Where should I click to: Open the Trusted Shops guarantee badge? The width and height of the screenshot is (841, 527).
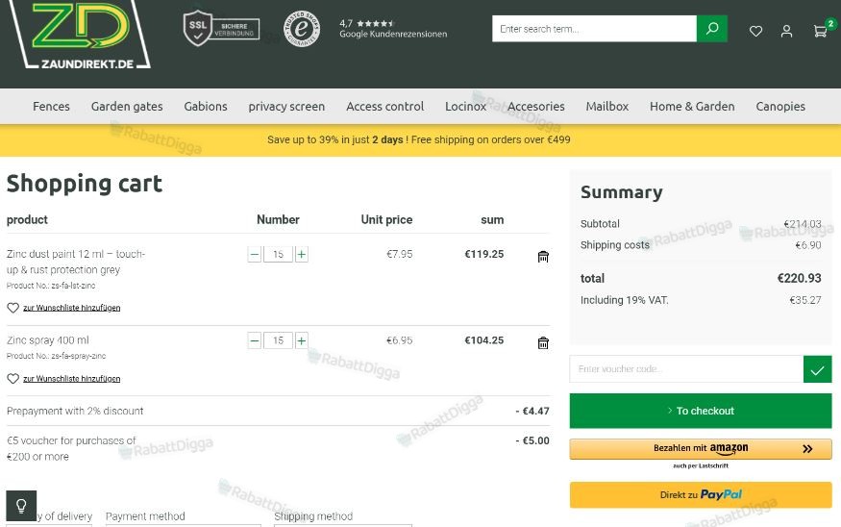click(302, 29)
